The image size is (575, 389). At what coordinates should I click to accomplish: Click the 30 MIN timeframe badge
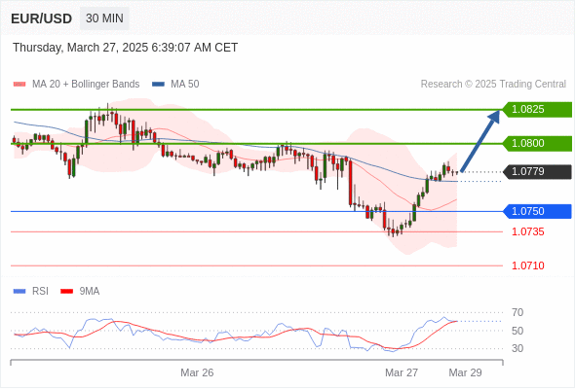[x=104, y=18]
